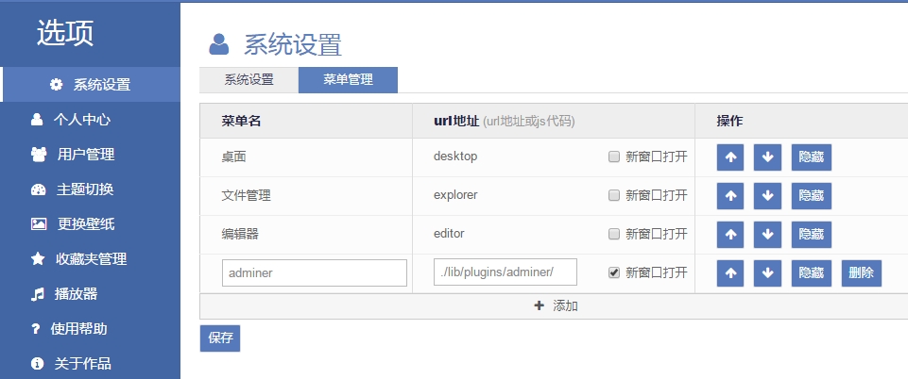The height and width of the screenshot is (379, 908).
Task: Click the 选项 sidebar title
Action: tap(65, 34)
